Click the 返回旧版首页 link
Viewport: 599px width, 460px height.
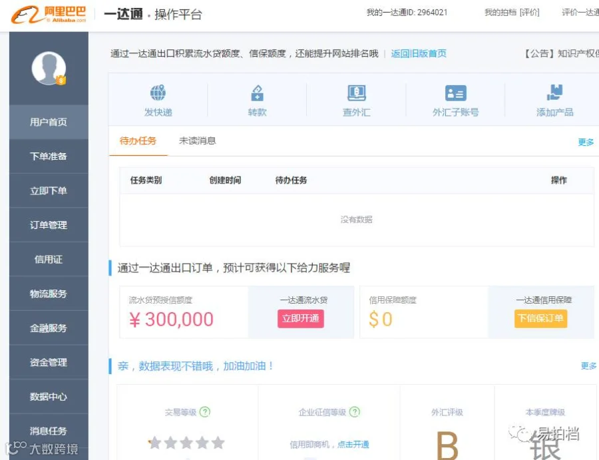coord(419,53)
